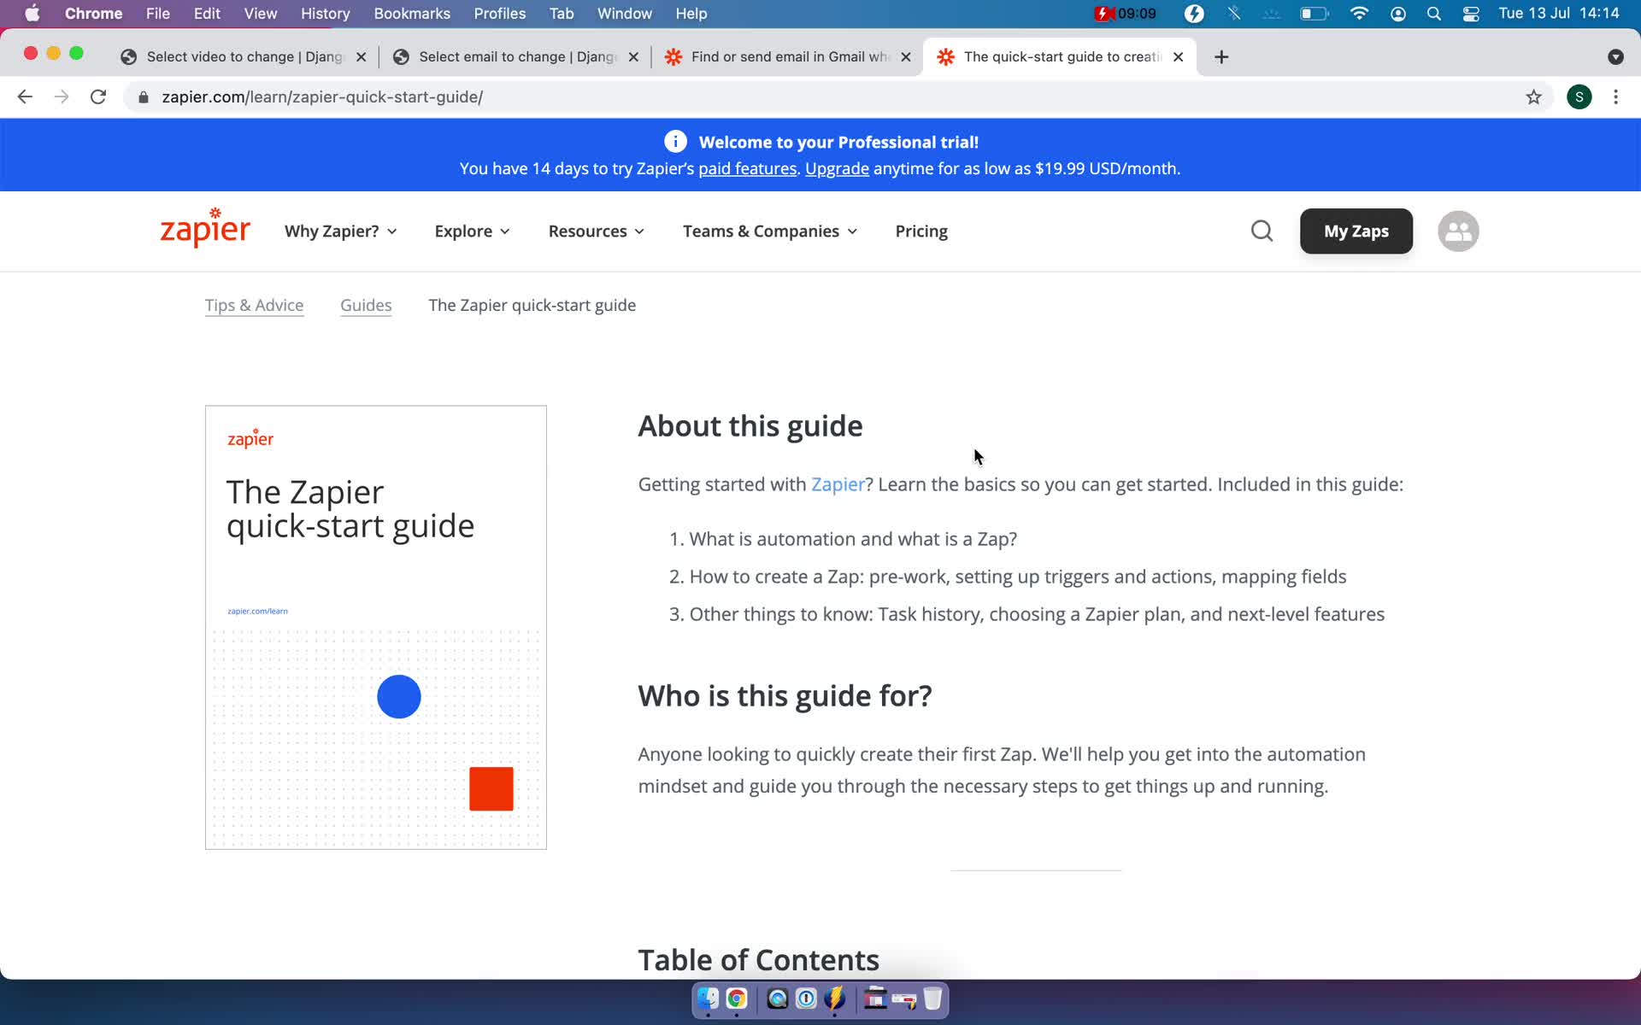
Task: Click the Pricing menu item
Action: tap(921, 231)
